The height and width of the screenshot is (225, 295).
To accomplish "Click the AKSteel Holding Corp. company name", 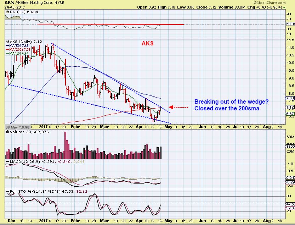I will 34,3.
